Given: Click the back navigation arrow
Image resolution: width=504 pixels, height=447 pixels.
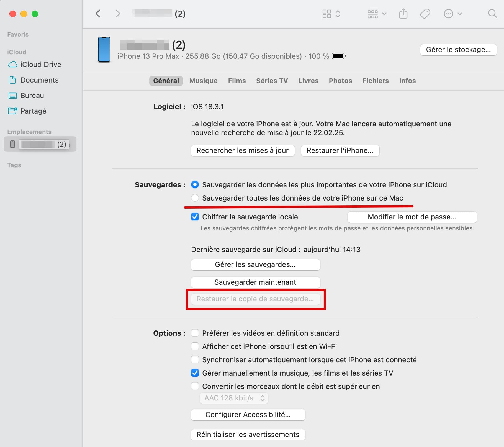Looking at the screenshot, I should (98, 14).
